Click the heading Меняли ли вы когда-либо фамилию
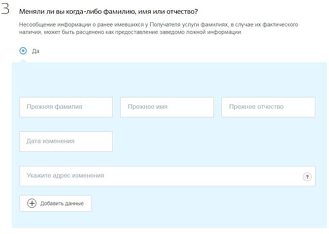This screenshot has height=234, width=329. [108, 11]
